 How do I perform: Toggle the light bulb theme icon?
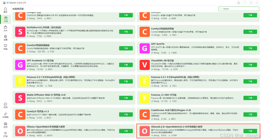(5, 134)
